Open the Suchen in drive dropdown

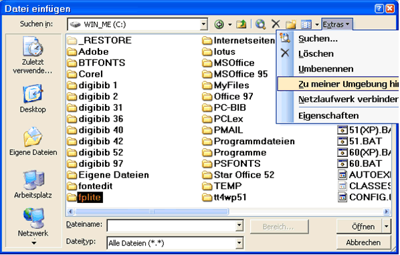point(203,25)
